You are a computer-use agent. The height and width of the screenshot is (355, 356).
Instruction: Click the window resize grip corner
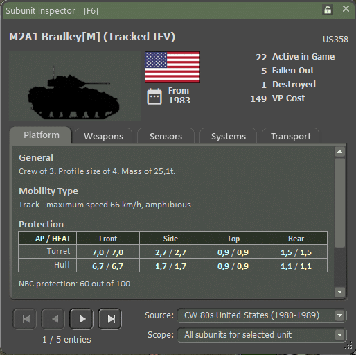348,346
